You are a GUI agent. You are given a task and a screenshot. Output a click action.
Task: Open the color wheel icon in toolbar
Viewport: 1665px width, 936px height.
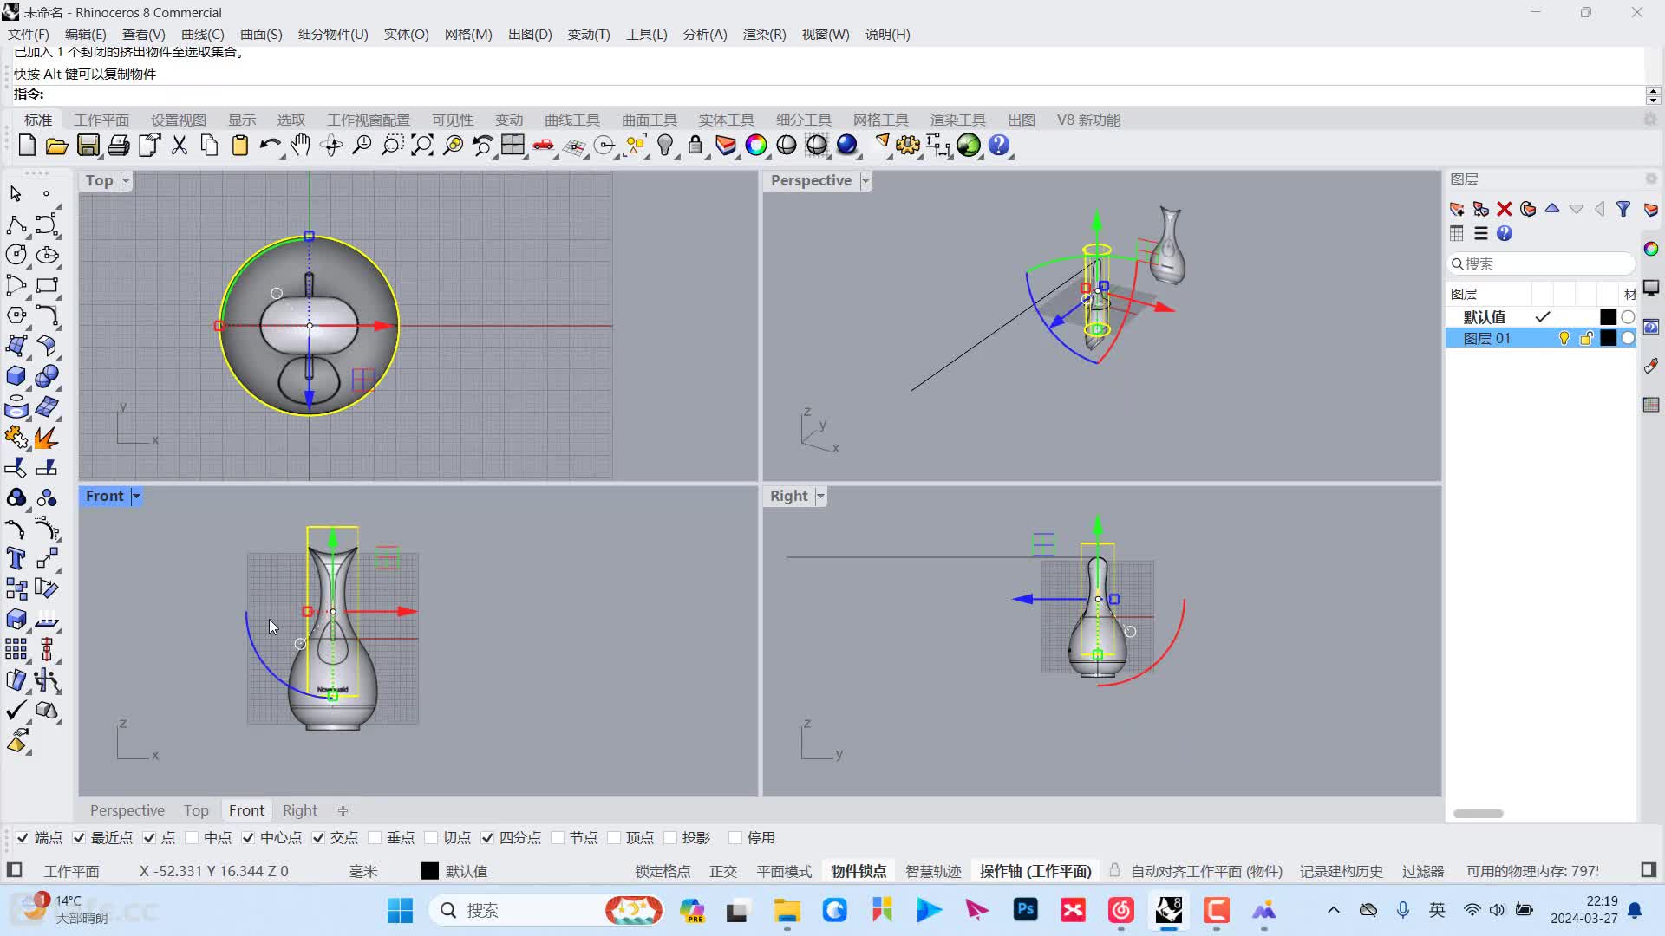[756, 146]
